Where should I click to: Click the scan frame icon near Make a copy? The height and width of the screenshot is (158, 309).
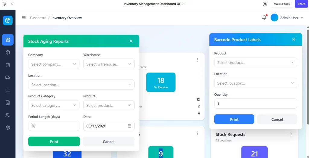click(x=265, y=4)
